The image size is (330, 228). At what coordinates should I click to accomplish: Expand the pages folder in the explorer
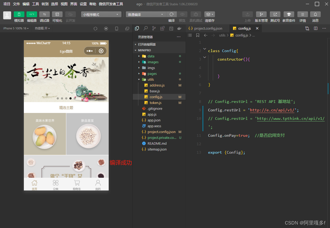coord(152,74)
